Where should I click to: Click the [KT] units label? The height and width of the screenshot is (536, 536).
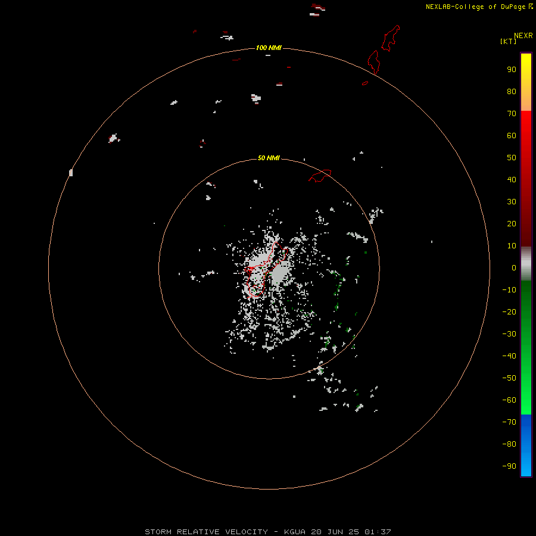[508, 41]
